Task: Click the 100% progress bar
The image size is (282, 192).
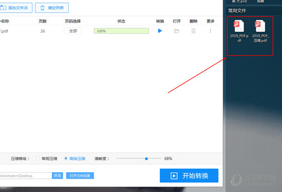Action: [122, 31]
